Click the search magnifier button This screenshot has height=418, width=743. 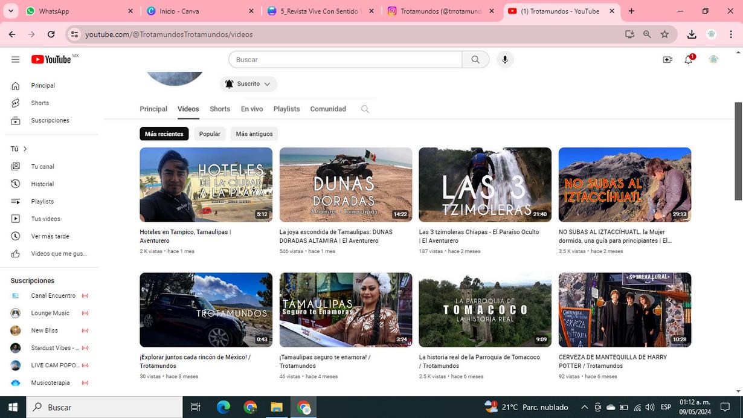475,59
